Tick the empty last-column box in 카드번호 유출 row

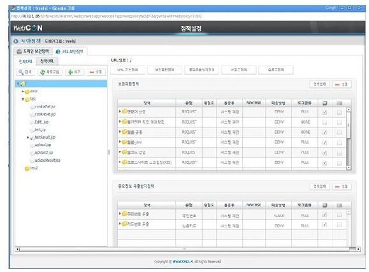[339, 225]
